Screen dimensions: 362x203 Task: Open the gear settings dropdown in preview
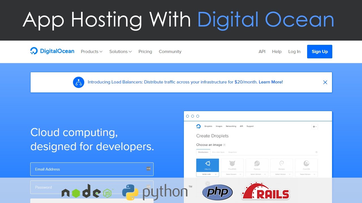[x=314, y=127]
